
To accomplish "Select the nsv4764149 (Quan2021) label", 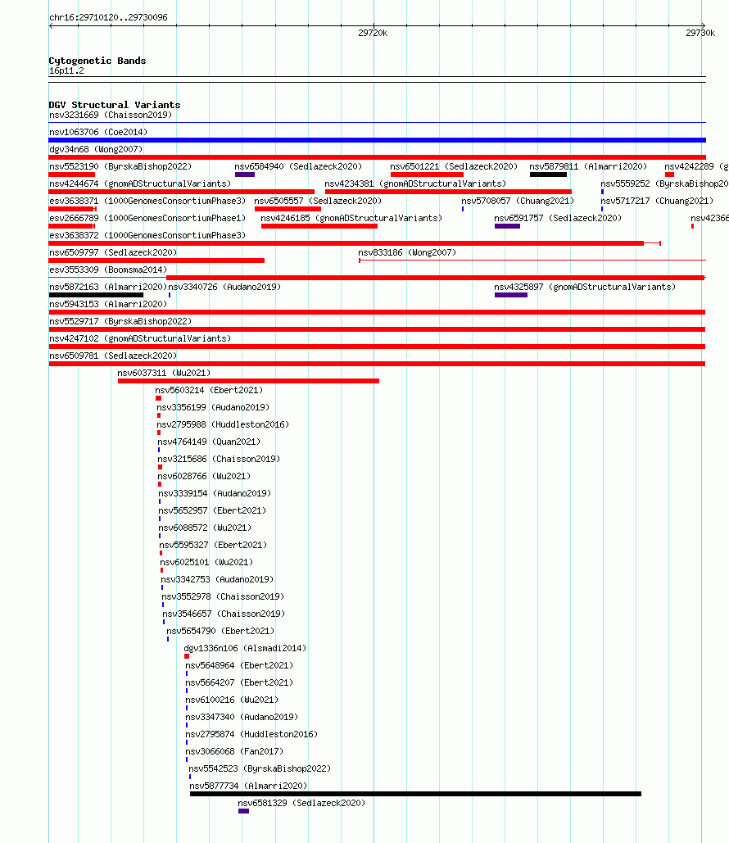I will point(209,442).
